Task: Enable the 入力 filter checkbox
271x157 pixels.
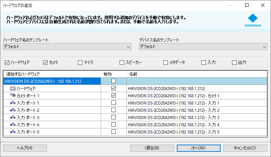Action: [x=204, y=62]
